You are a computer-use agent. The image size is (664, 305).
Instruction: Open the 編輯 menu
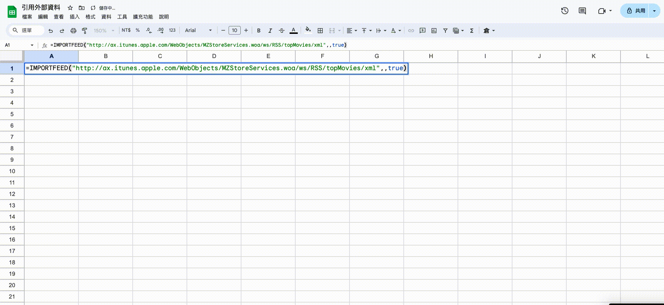click(x=43, y=17)
